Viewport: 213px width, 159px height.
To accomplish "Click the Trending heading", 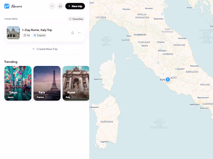I will click(x=11, y=62).
